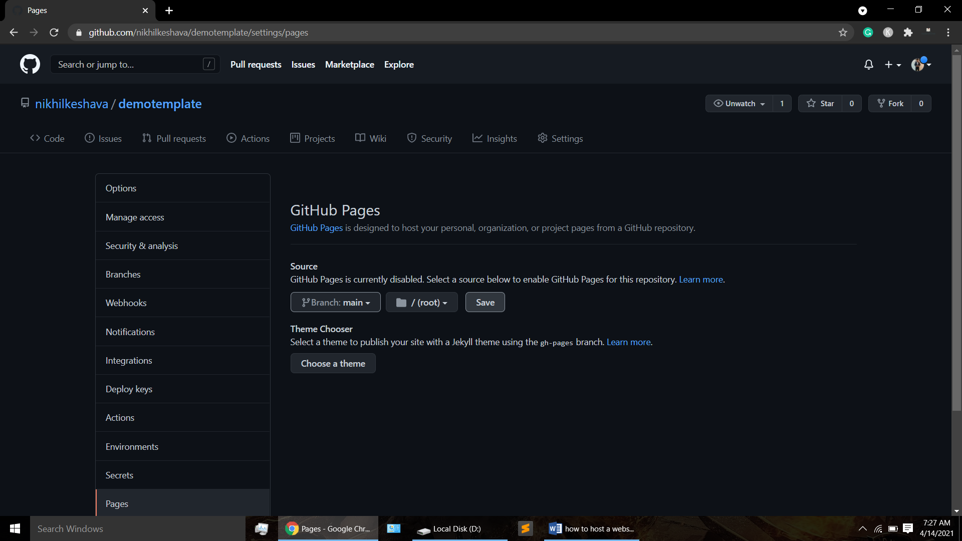962x541 pixels.
Task: Click the page vertical scrollbar
Action: tap(956, 233)
